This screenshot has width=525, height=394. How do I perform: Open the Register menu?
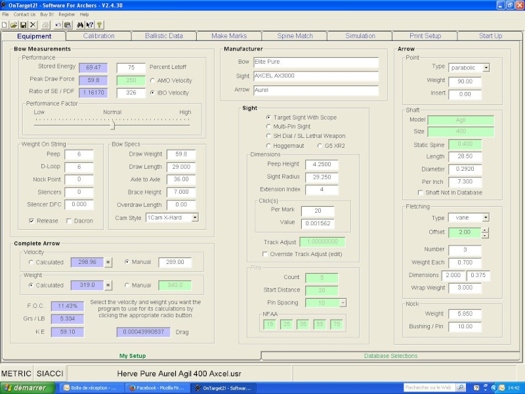pyautogui.click(x=67, y=14)
